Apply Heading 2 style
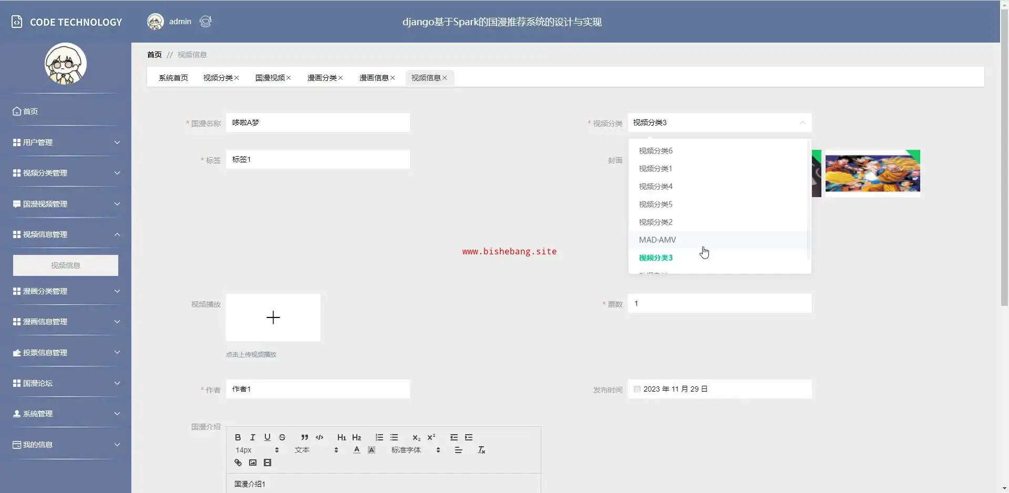Image resolution: width=1009 pixels, height=493 pixels. [x=357, y=437]
